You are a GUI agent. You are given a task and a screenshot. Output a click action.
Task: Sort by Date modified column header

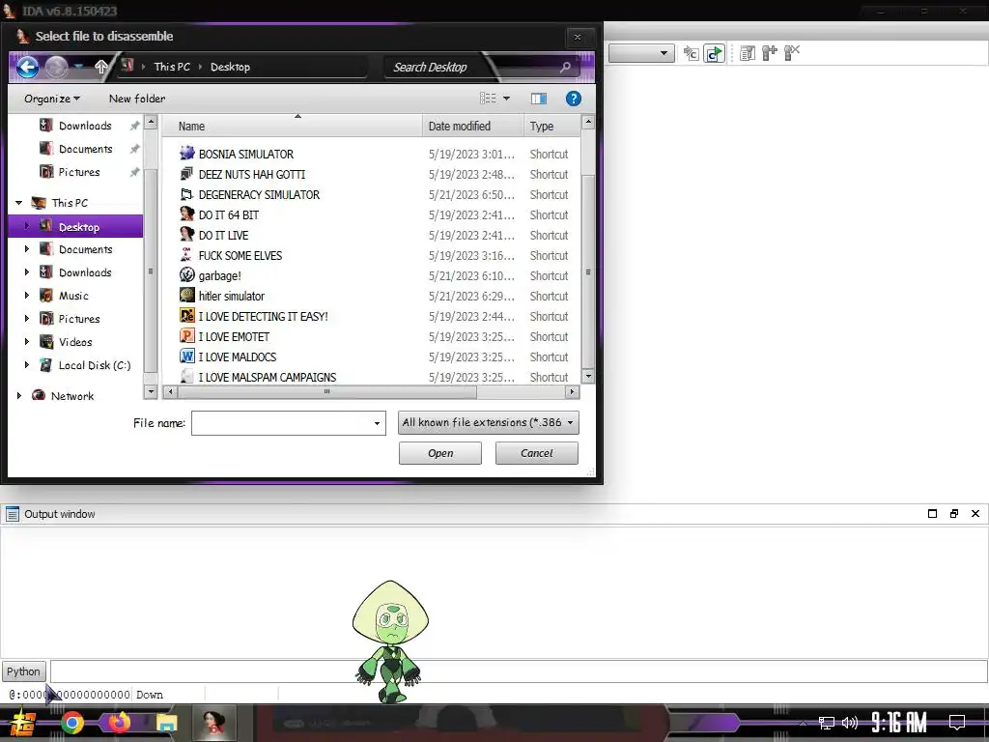[x=472, y=127]
